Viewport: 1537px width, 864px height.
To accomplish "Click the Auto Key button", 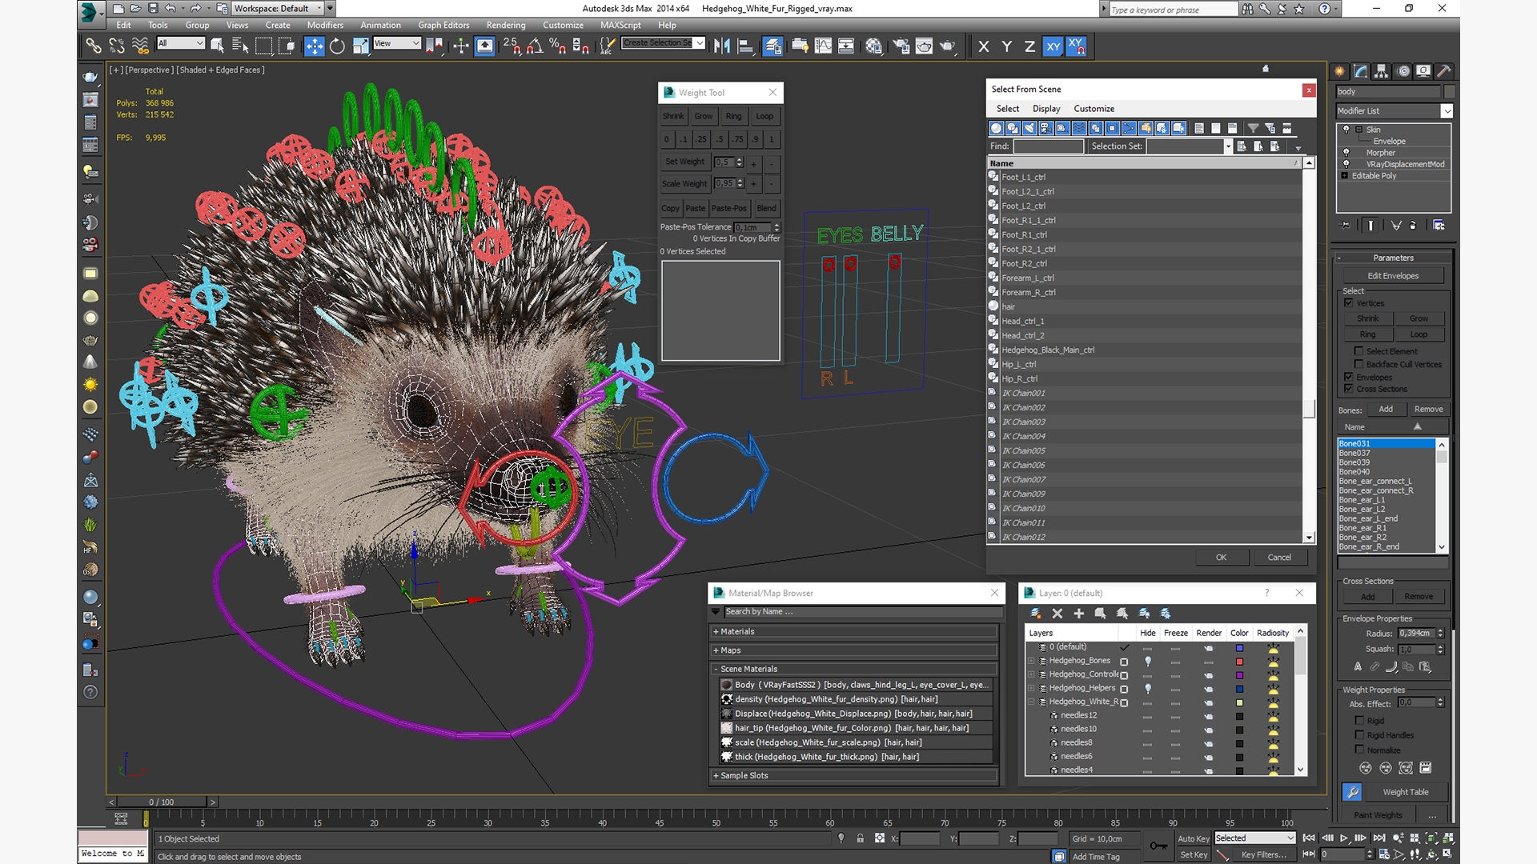I will [1193, 838].
